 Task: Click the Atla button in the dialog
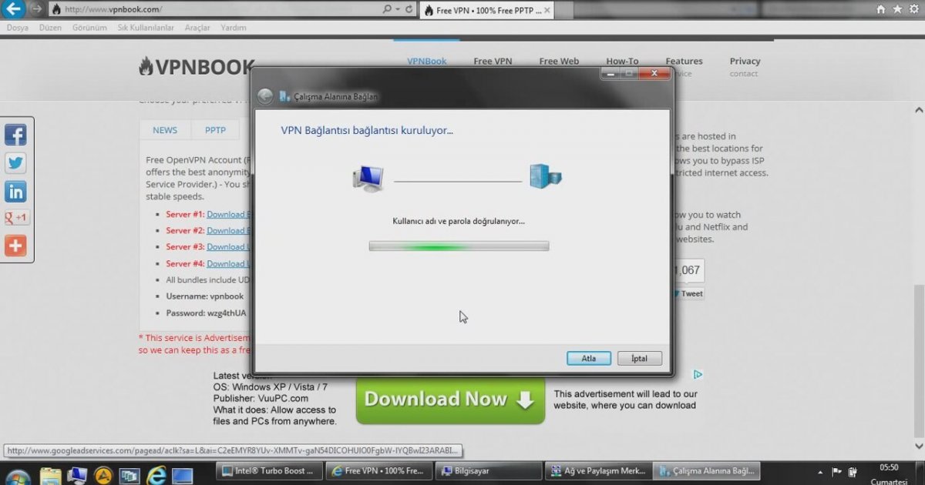[x=589, y=358]
